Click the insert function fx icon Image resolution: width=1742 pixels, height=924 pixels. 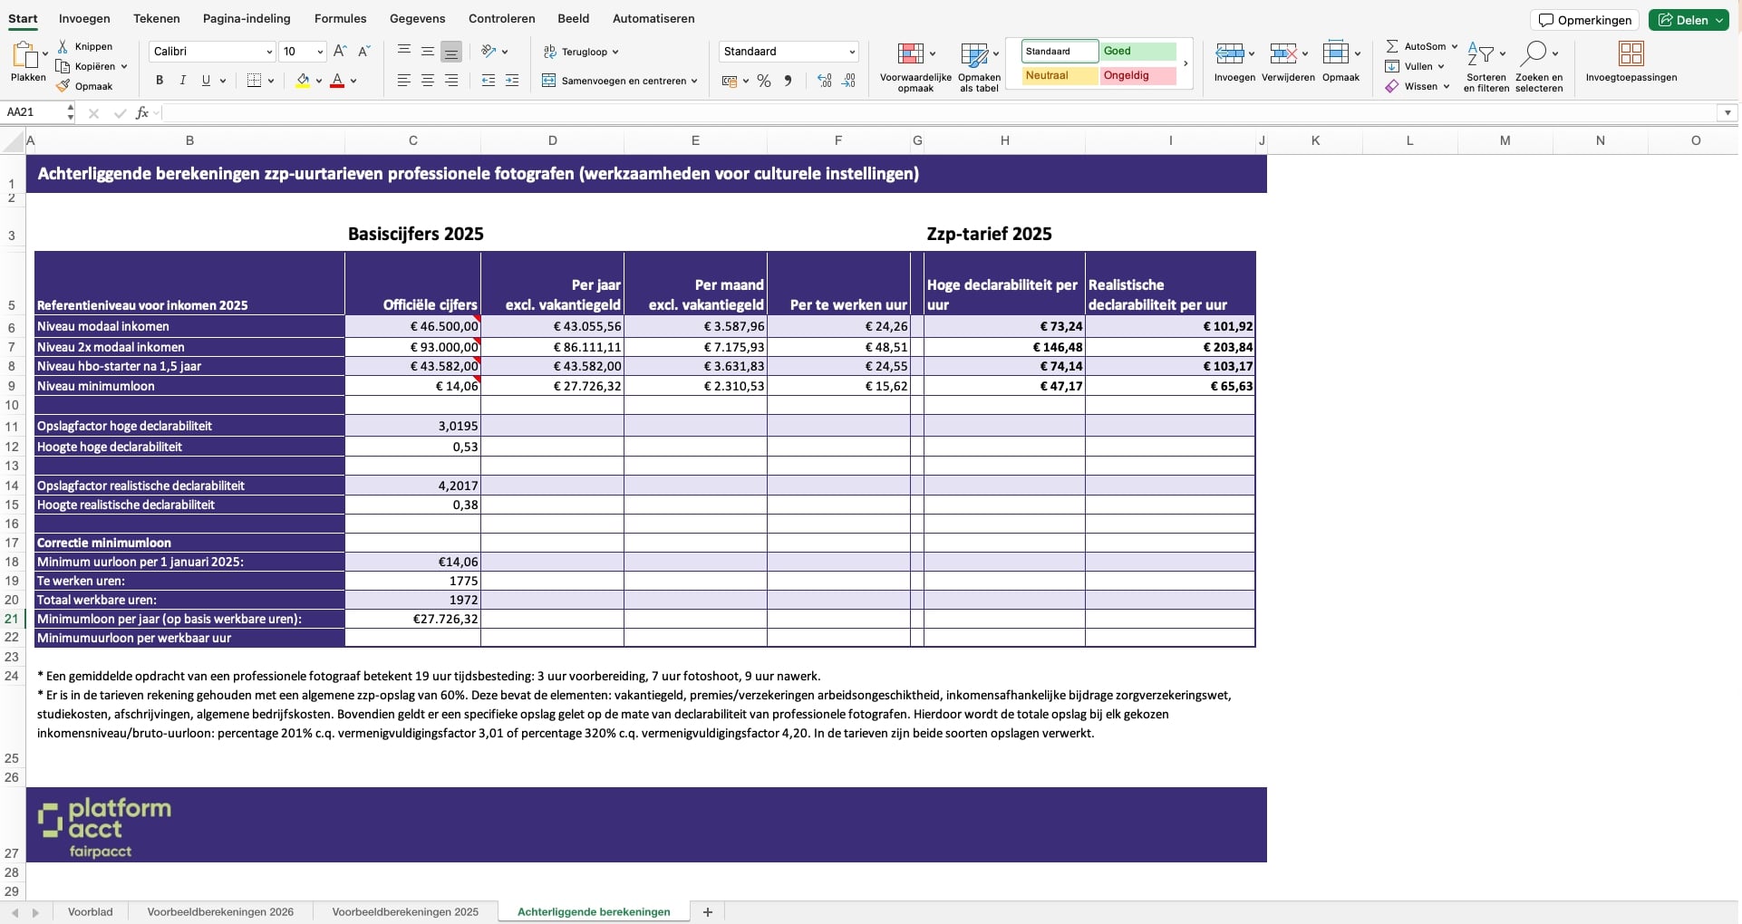pyautogui.click(x=141, y=113)
